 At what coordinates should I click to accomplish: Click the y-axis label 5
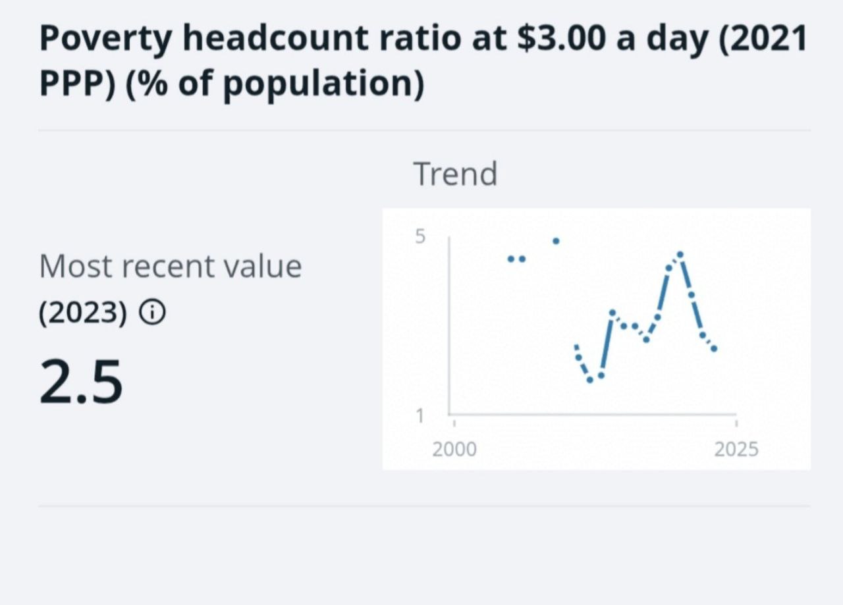click(421, 236)
